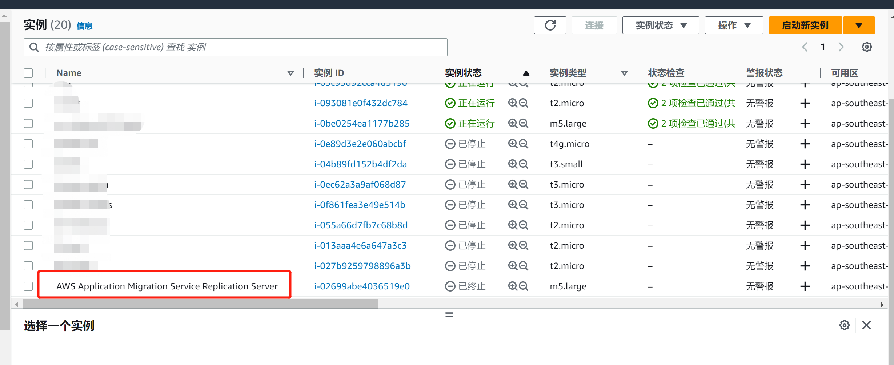The width and height of the screenshot is (894, 365).
Task: Open details panel settings gear icon
Action: (x=845, y=325)
